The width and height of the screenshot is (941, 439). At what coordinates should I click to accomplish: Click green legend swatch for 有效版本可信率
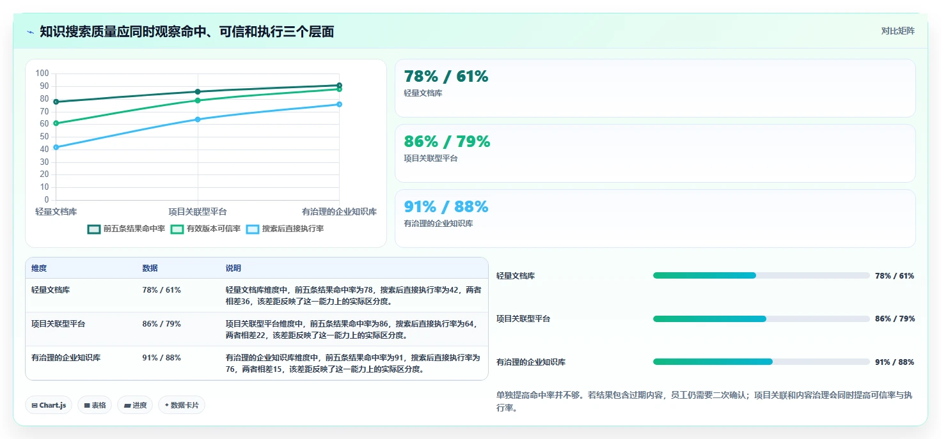click(x=177, y=229)
